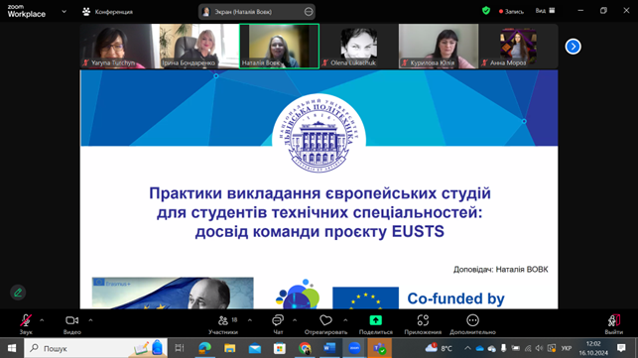
Task: Open the Чат panel
Action: pos(278,324)
